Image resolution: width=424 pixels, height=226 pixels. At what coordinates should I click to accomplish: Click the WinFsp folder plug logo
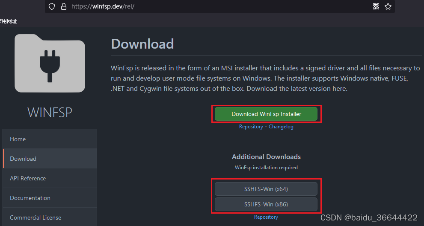[x=50, y=63]
